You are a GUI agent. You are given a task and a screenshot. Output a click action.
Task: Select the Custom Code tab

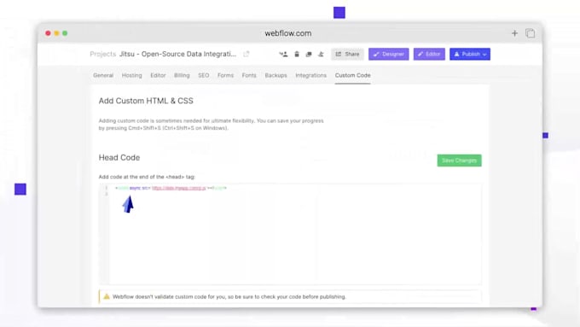tap(352, 75)
